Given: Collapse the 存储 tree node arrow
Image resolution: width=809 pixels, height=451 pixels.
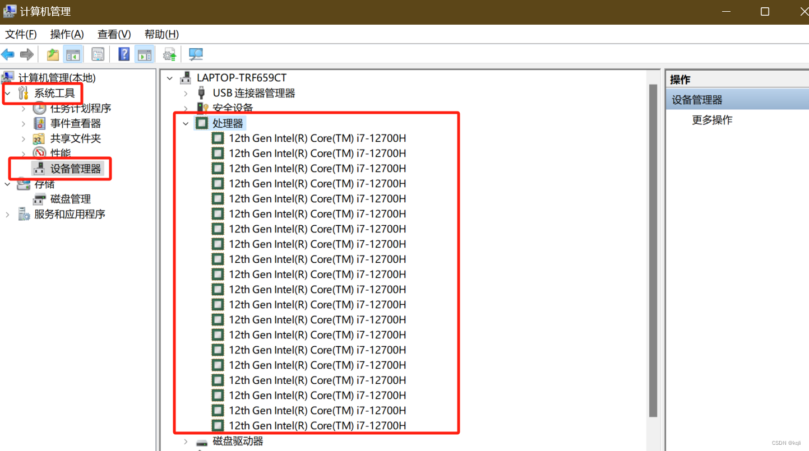Looking at the screenshot, I should [7, 184].
